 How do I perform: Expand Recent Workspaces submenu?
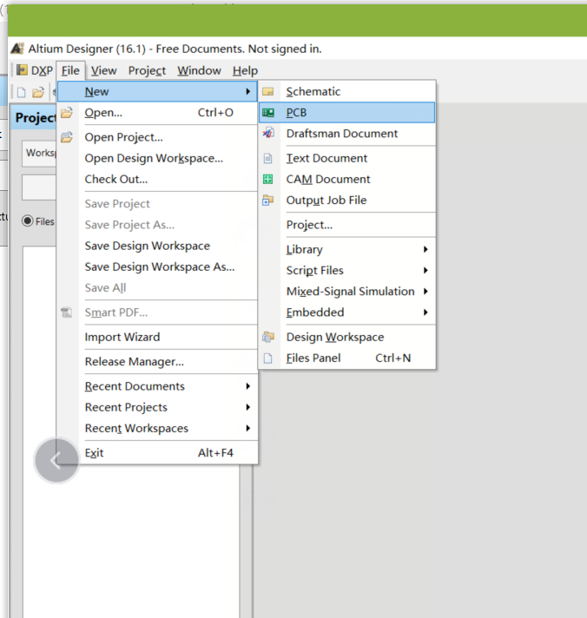[248, 428]
